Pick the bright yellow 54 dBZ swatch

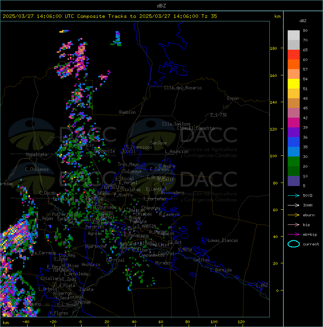tap(293, 83)
